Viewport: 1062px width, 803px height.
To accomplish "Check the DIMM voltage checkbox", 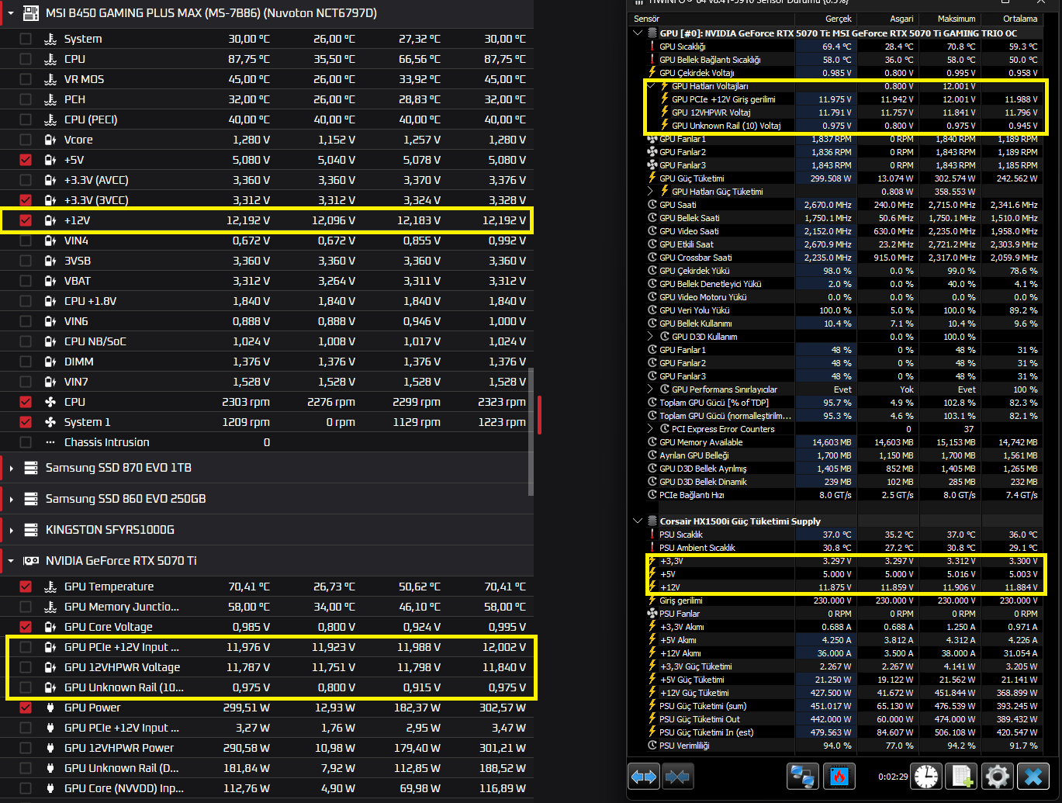I will coord(26,362).
